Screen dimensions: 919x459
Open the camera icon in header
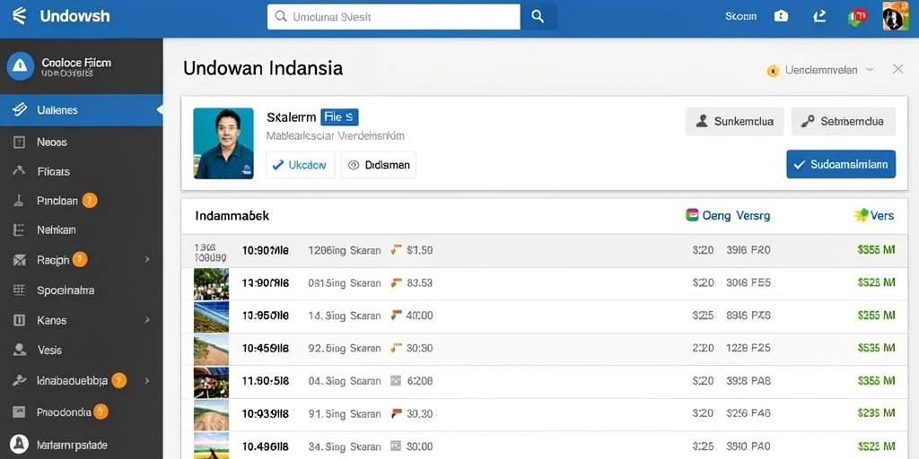781,16
